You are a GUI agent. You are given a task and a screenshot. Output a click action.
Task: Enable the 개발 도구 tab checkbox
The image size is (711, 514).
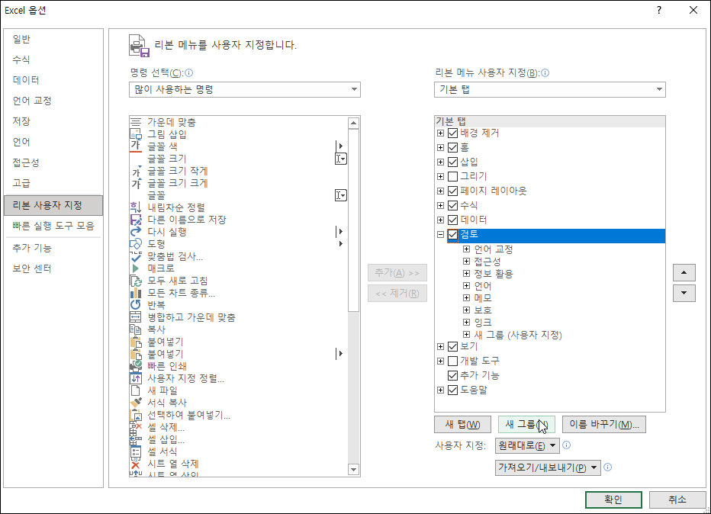pos(452,361)
